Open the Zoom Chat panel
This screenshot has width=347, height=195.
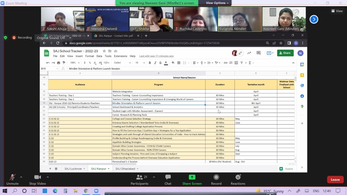[x=168, y=179]
